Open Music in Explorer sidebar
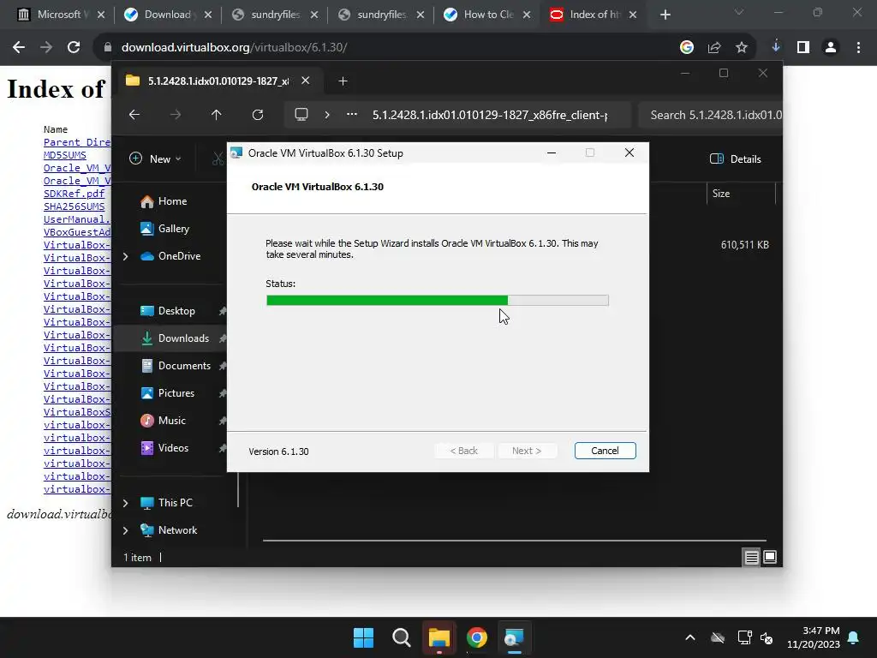877x658 pixels. [163, 421]
